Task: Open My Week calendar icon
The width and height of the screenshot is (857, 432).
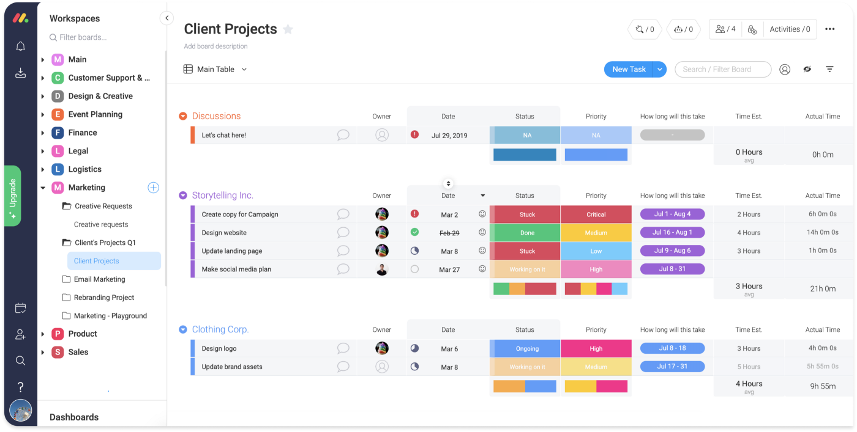Action: tap(20, 308)
